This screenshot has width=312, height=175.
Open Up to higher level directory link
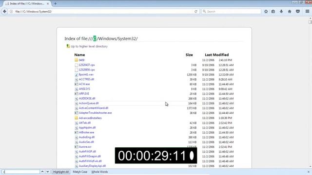tap(89, 46)
